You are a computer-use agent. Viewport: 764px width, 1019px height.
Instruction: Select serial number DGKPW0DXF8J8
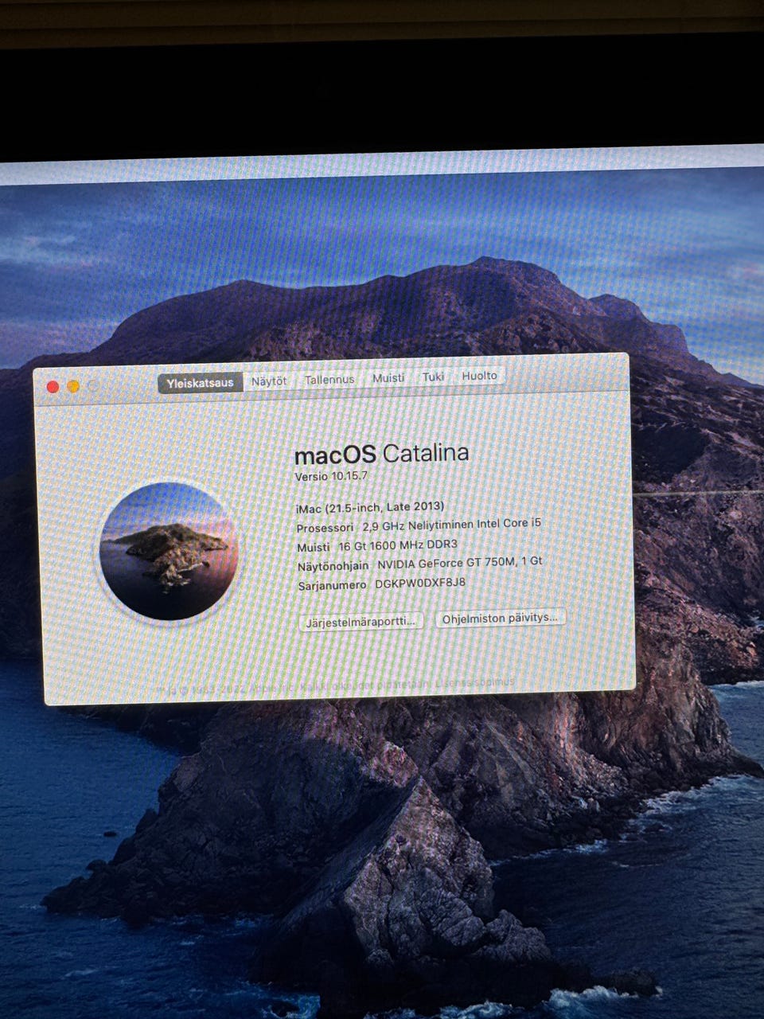click(420, 583)
